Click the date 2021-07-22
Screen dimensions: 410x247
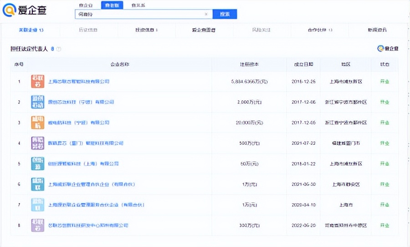pos(303,143)
